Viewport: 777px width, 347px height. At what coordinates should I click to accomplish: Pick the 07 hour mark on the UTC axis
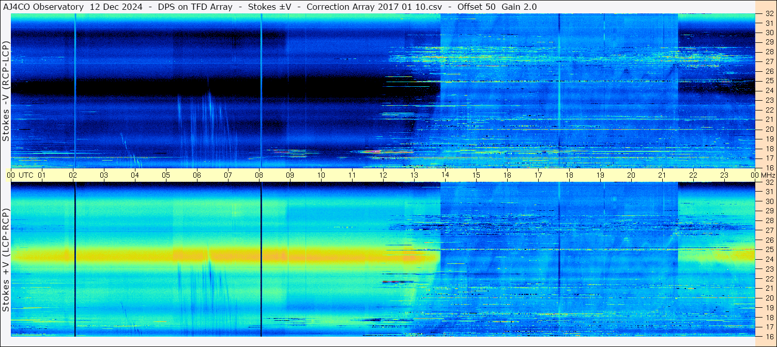tap(228, 175)
